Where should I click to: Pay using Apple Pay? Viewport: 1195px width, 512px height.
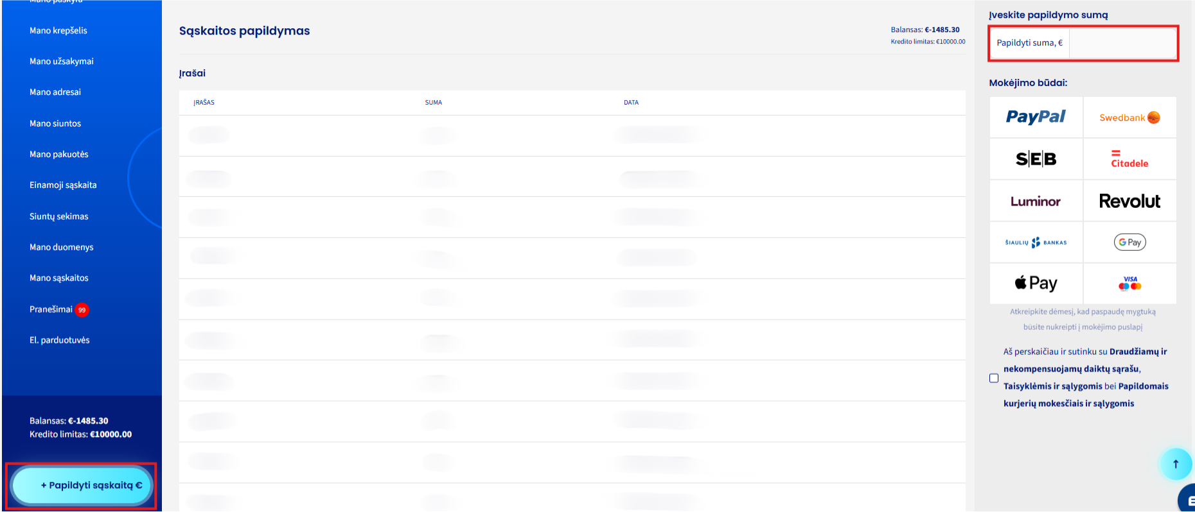tap(1036, 284)
